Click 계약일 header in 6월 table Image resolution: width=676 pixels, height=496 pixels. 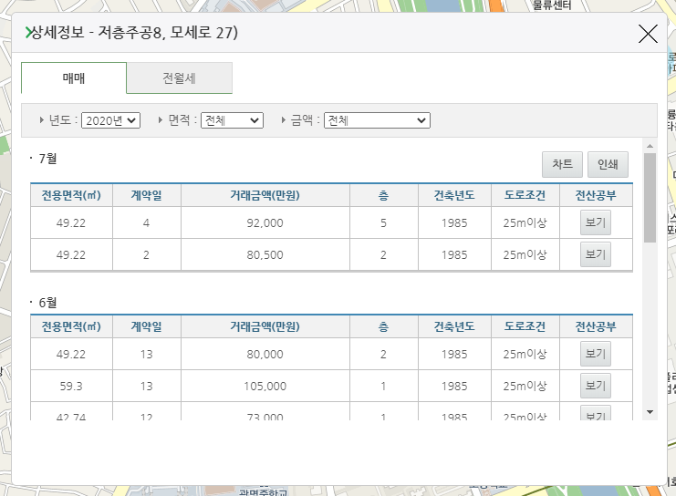[147, 326]
